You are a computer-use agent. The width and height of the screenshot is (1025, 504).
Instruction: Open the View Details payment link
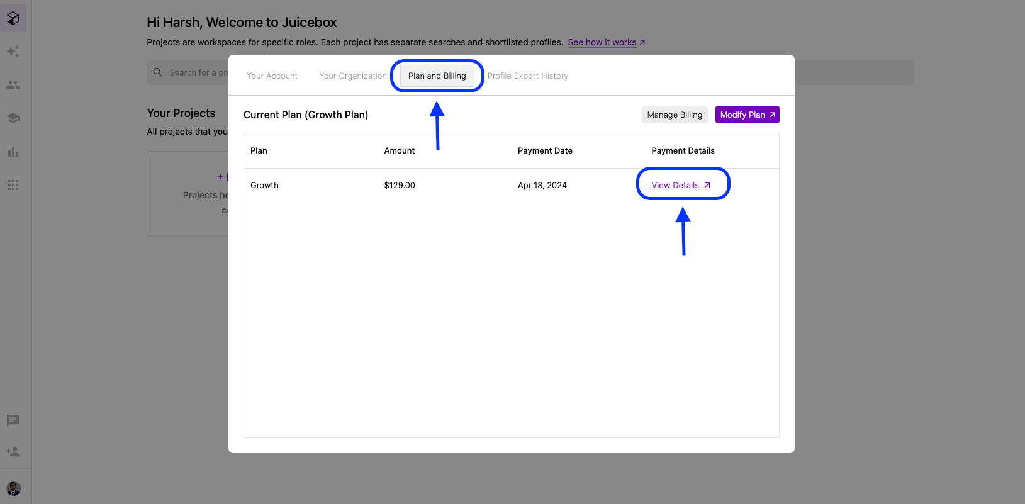681,185
